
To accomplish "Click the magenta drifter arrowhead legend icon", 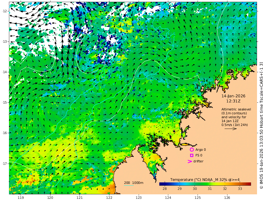I will point(190,161).
